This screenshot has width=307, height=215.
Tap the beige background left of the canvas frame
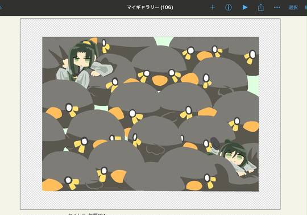pyautogui.click(x=10, y=114)
